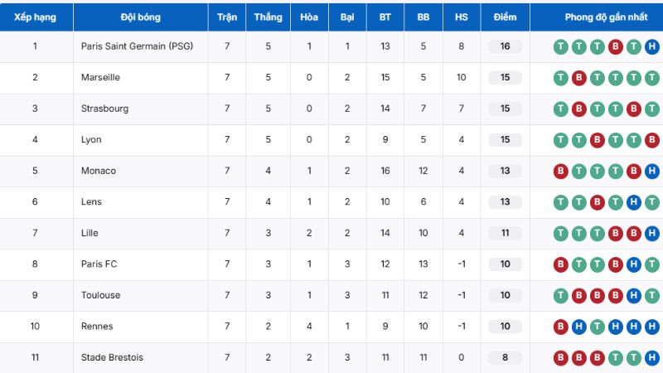
Task: Select the Phong độ gần nhất header
Action: click(x=606, y=17)
